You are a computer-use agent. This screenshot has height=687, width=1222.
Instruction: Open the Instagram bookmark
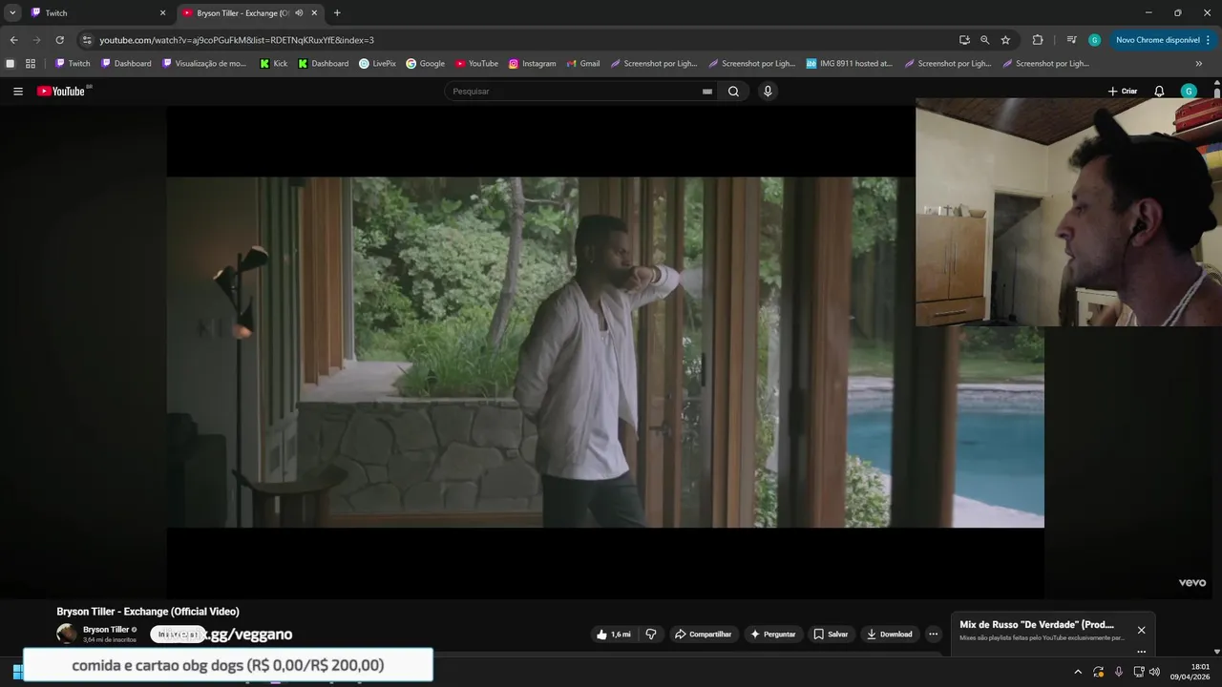click(x=532, y=64)
